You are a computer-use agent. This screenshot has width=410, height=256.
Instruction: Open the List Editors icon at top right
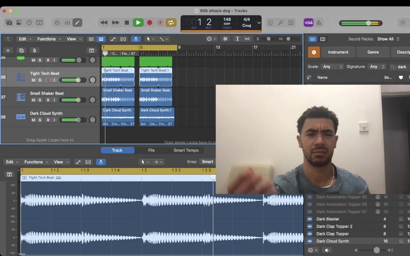[x=403, y=22]
